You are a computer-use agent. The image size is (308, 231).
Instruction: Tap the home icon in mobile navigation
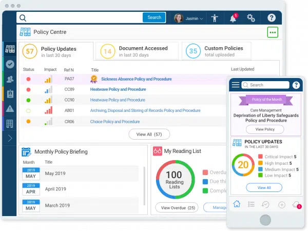pos(237,204)
